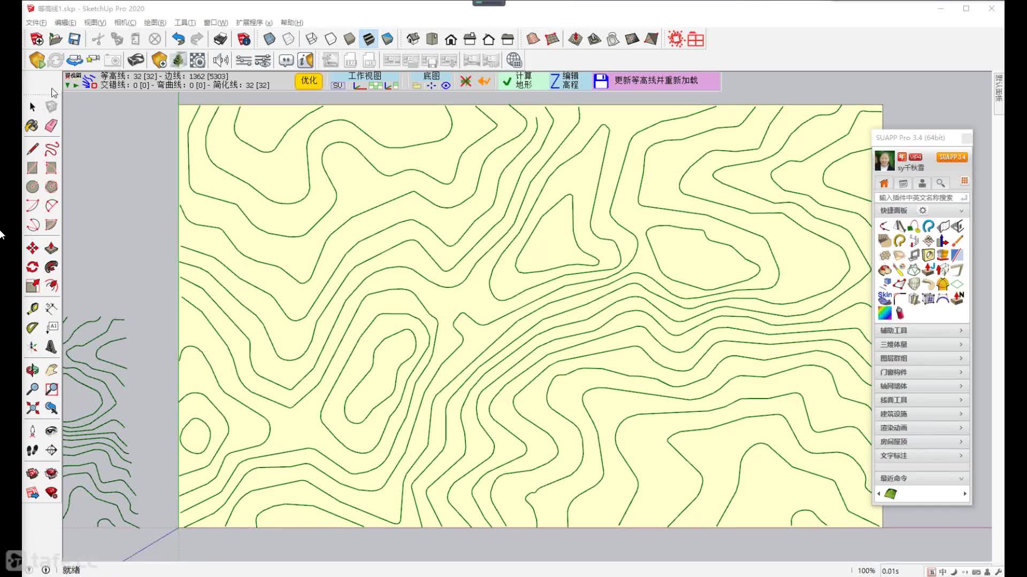Expand the 三维体量 category
1027x577 pixels.
921,344
